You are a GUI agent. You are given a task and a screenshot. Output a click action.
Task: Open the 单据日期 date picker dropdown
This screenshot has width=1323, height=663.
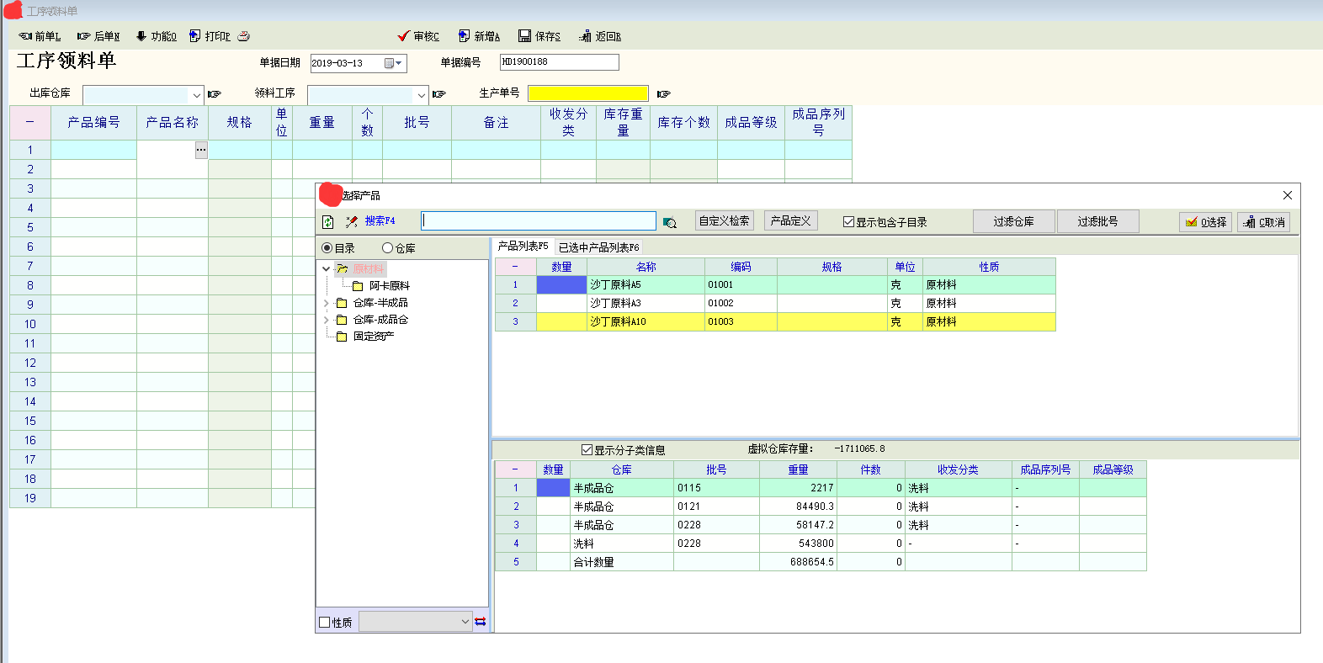[398, 63]
